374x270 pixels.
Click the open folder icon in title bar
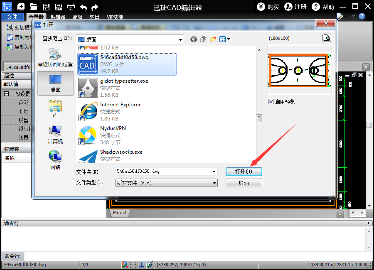(34, 7)
